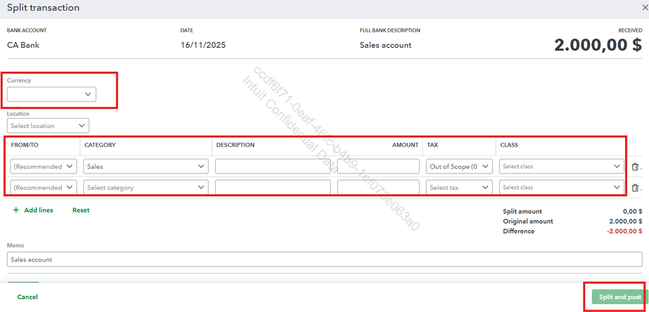649x312 pixels.
Task: Click the Difference value -2.000,00 $
Action: click(624, 231)
